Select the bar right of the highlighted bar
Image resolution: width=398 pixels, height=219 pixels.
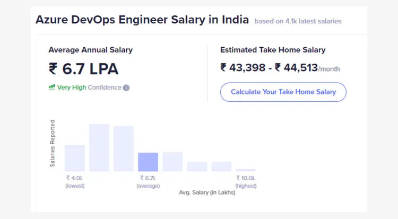pyautogui.click(x=172, y=162)
